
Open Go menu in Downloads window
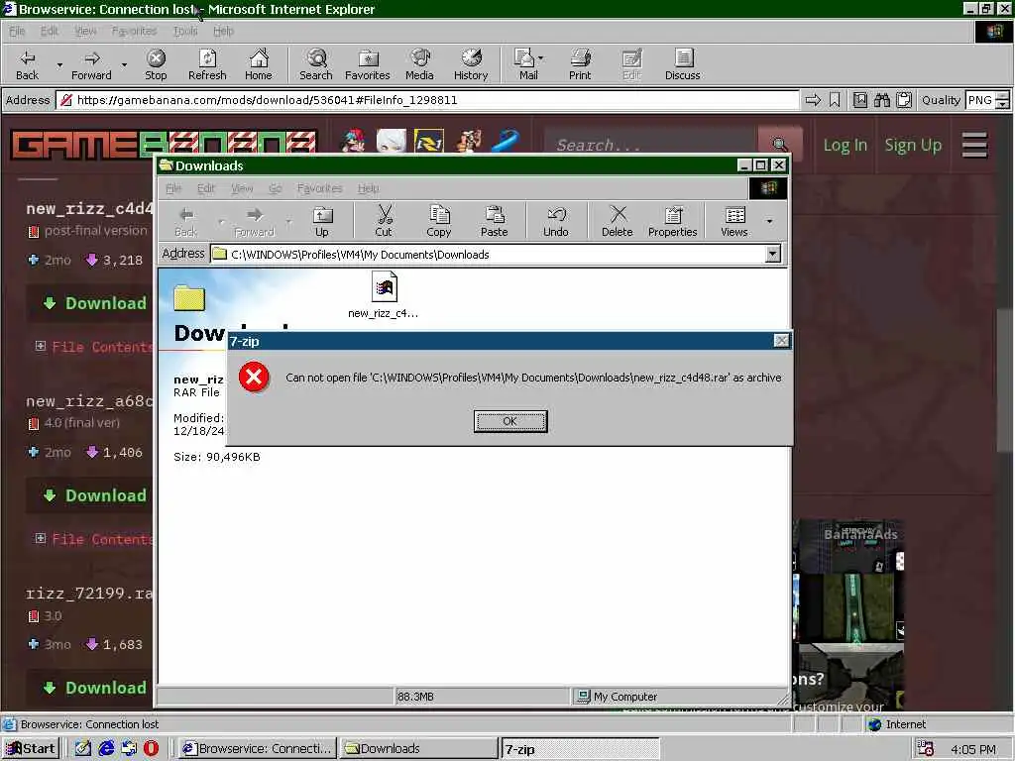[276, 188]
